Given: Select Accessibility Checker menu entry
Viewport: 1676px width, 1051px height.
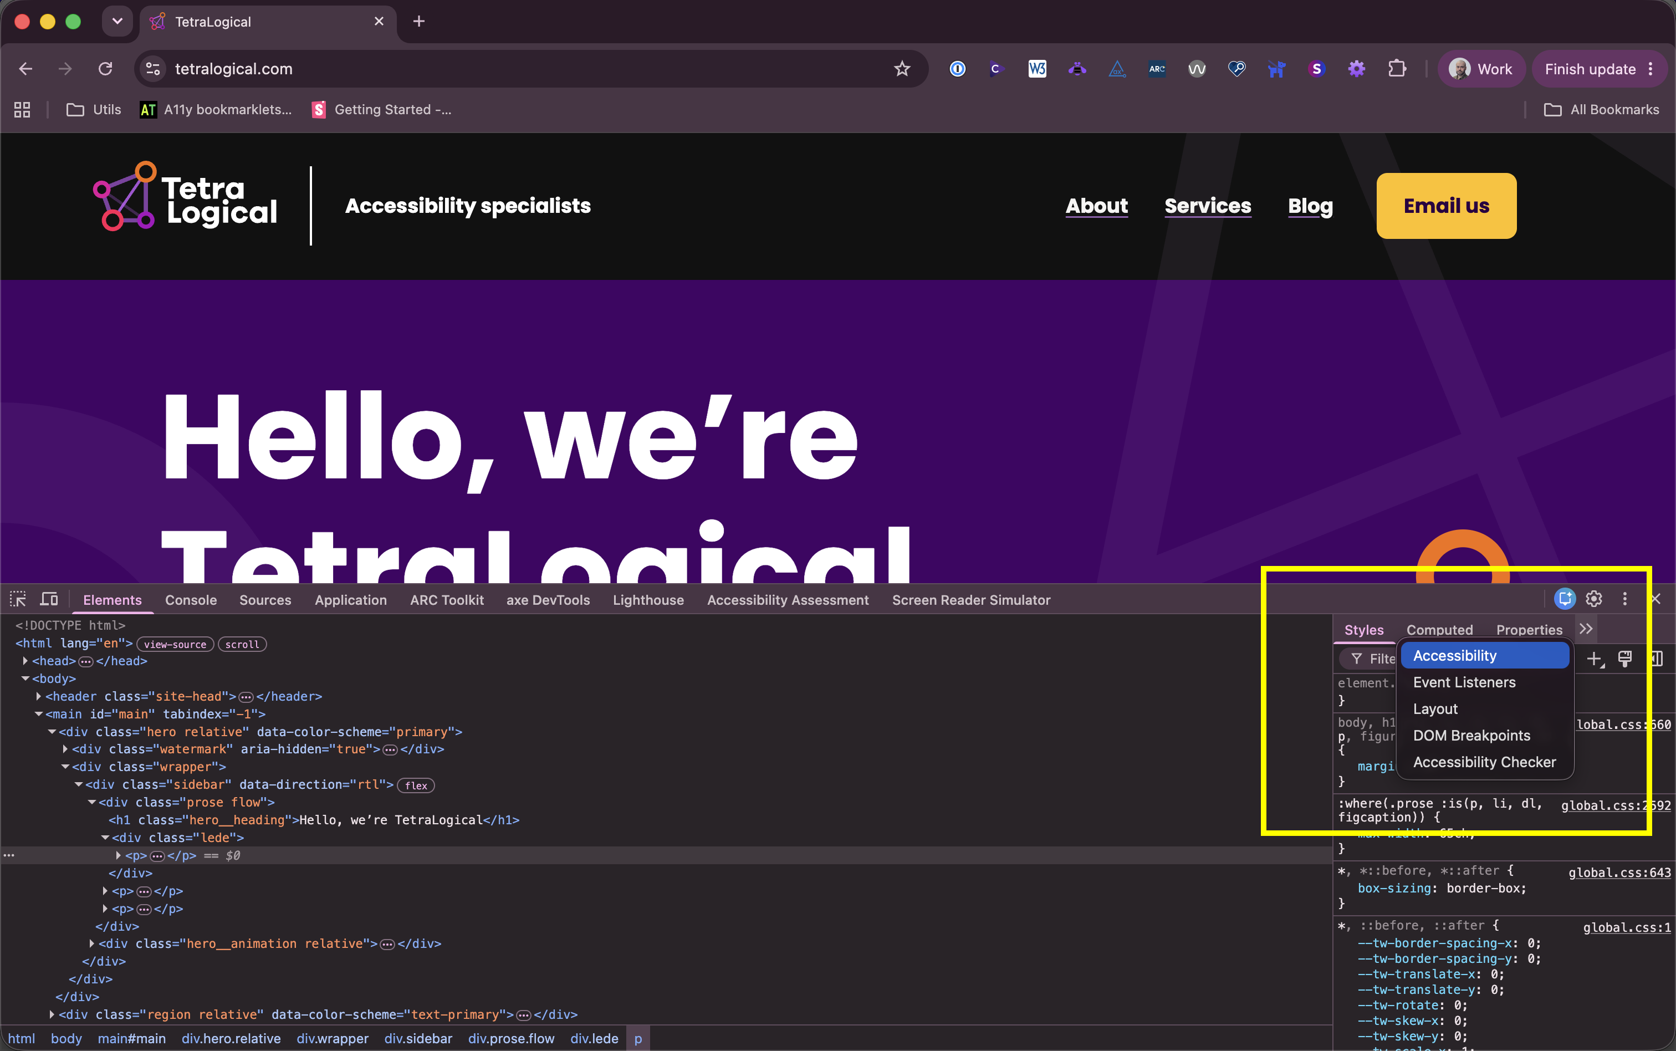Looking at the screenshot, I should click(x=1485, y=763).
